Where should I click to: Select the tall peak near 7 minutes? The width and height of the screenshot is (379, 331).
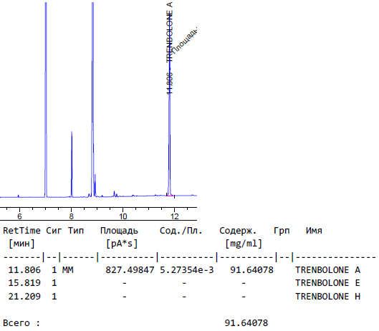[x=46, y=99]
